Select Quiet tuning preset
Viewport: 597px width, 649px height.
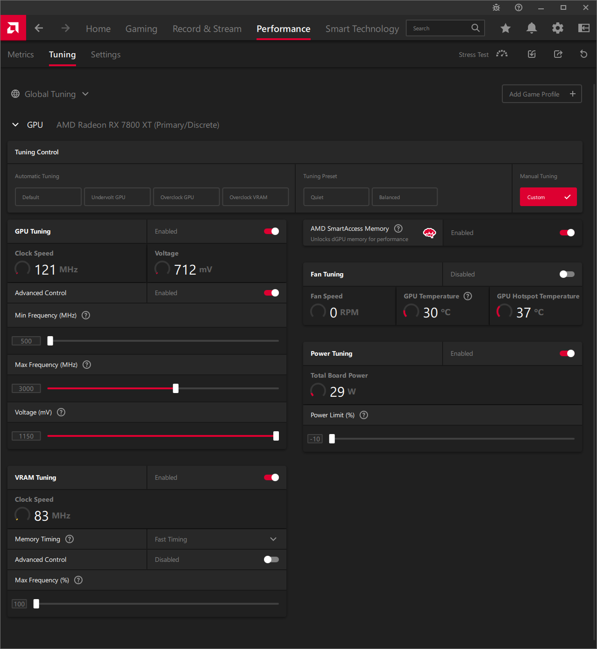[336, 197]
